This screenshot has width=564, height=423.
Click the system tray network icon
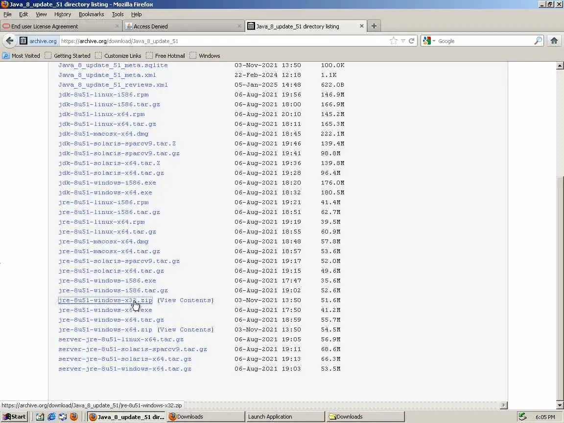point(522,417)
